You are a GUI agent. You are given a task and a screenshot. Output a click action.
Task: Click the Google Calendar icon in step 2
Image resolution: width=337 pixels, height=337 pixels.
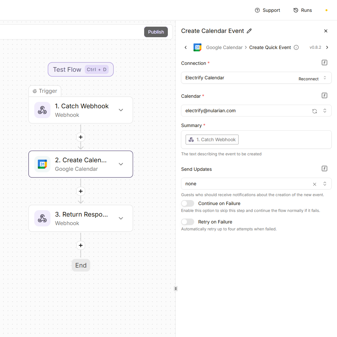tap(42, 164)
